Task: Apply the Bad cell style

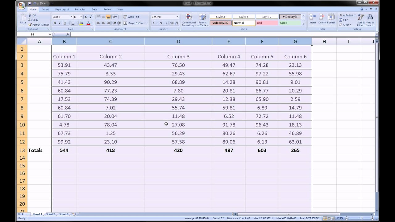Action: click(x=267, y=23)
